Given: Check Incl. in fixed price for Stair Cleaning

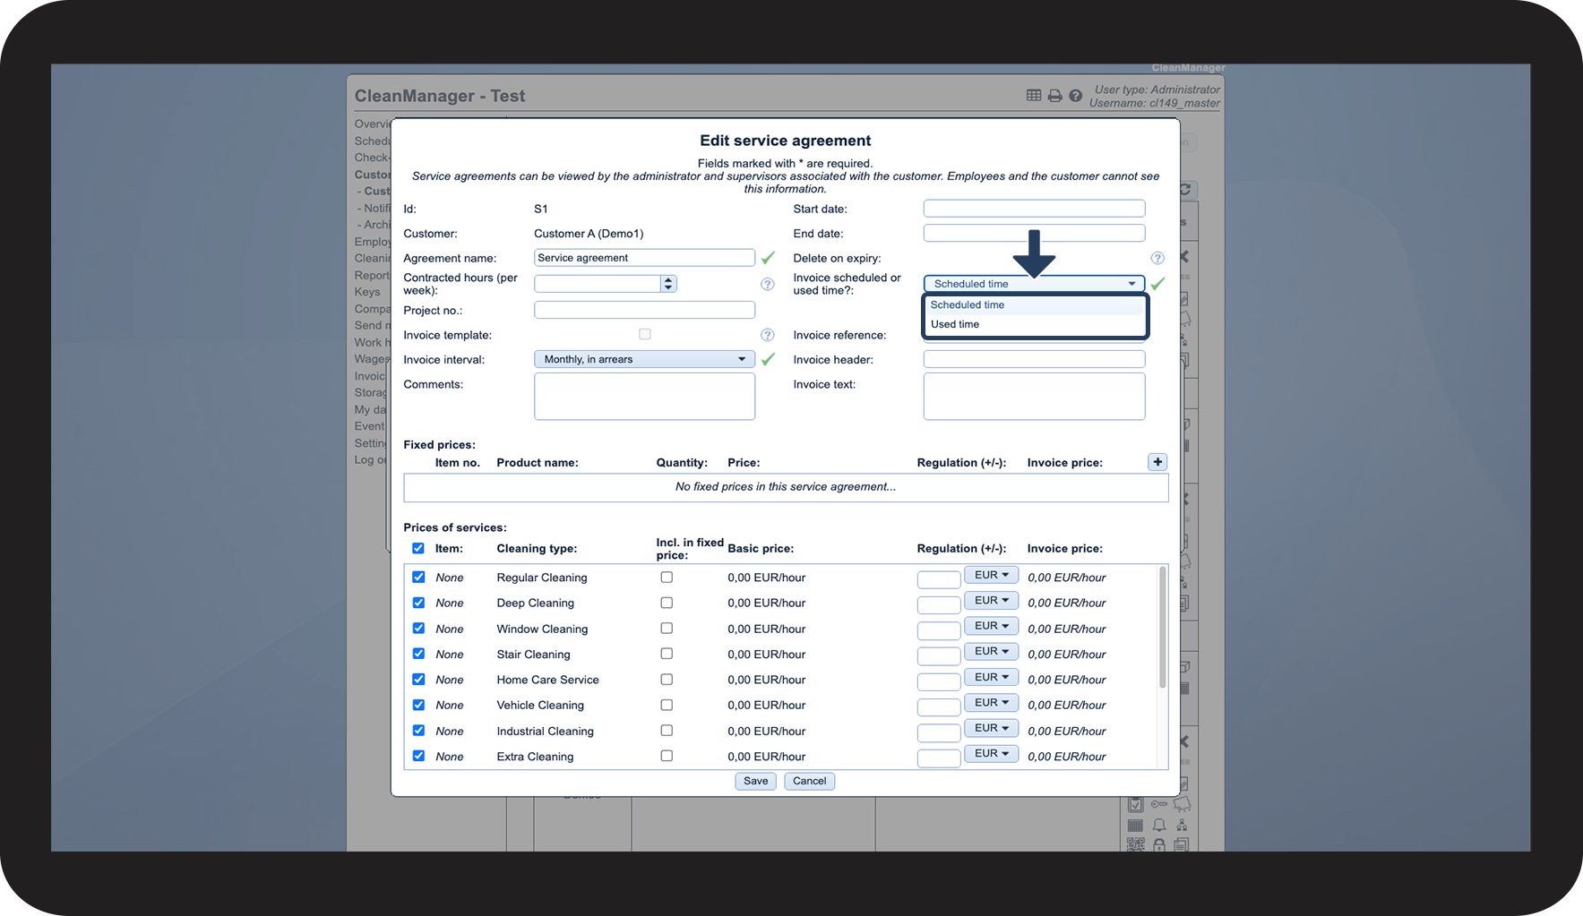Looking at the screenshot, I should coord(667,654).
